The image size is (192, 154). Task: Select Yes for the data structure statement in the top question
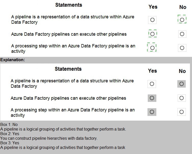[x=152, y=20]
